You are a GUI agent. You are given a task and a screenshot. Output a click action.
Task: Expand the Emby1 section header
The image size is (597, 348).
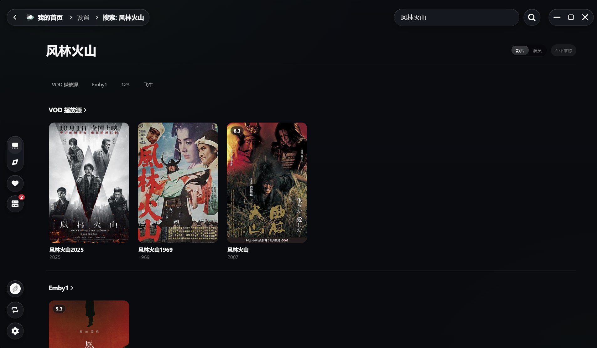pyautogui.click(x=61, y=288)
